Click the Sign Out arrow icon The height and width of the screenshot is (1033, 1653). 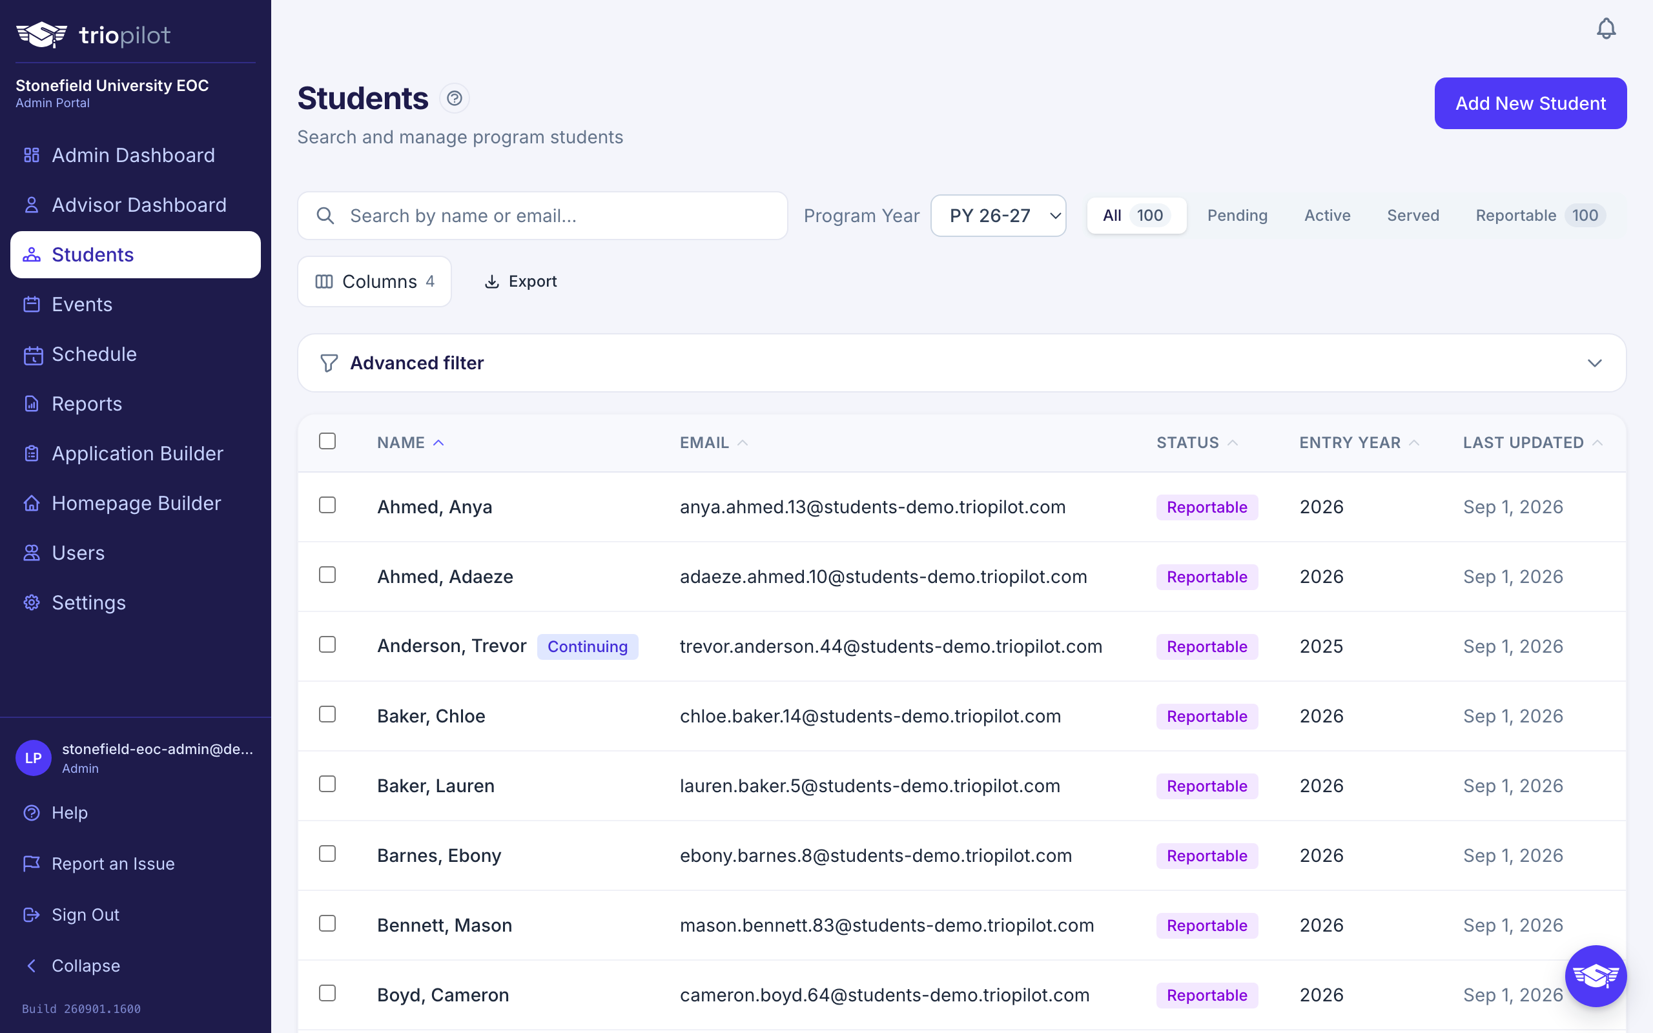point(32,915)
